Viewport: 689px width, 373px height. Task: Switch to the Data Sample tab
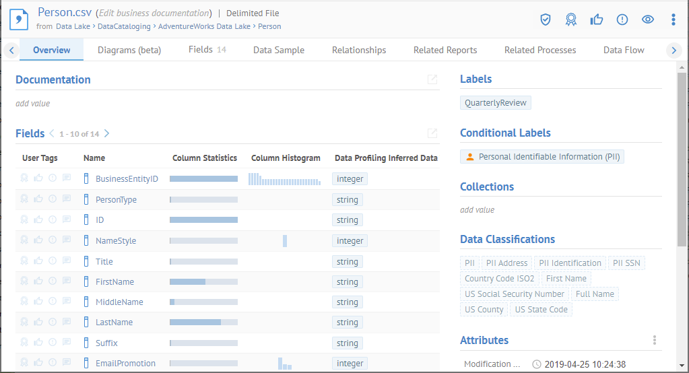pos(278,50)
